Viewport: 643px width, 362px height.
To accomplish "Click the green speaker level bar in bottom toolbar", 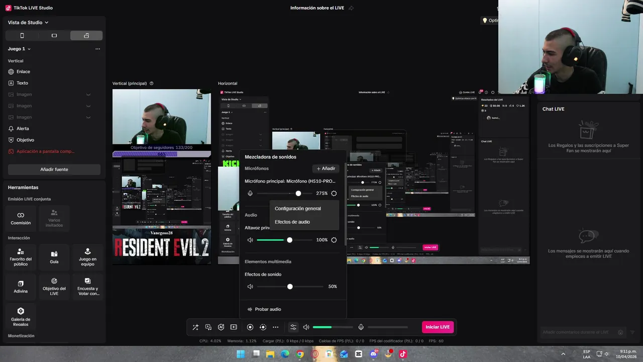I will 332,327.
